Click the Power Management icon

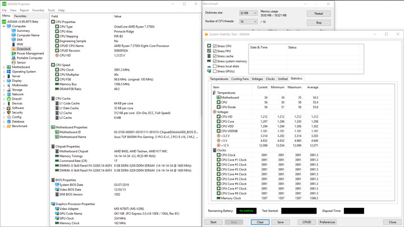point(13,54)
